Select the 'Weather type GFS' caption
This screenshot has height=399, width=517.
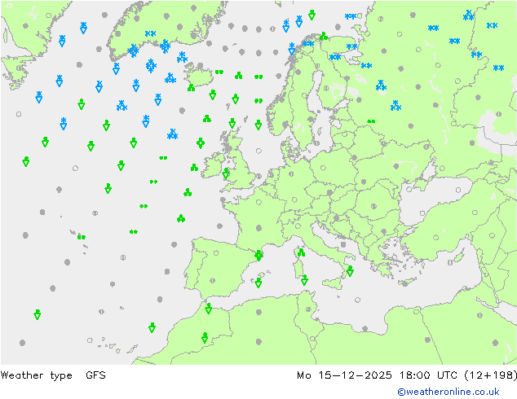pos(53,375)
